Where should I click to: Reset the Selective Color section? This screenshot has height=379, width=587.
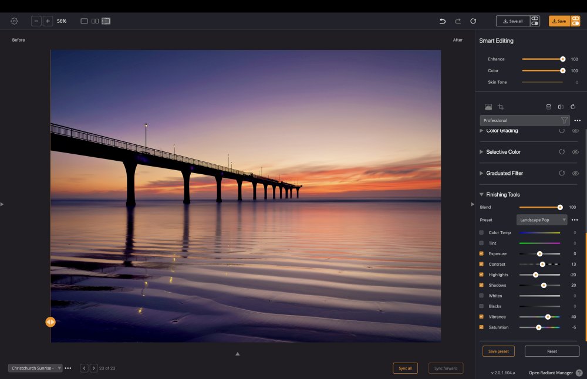point(562,152)
